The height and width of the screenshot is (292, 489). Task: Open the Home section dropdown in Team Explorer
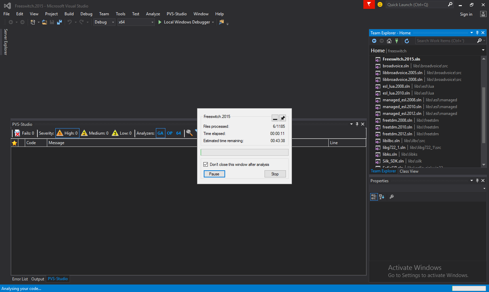click(483, 50)
